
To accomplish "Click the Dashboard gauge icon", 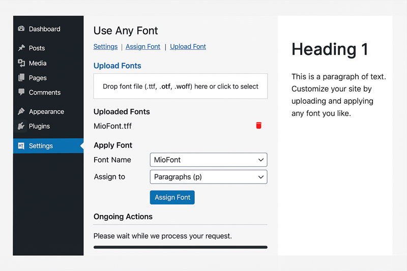I will tap(21, 29).
